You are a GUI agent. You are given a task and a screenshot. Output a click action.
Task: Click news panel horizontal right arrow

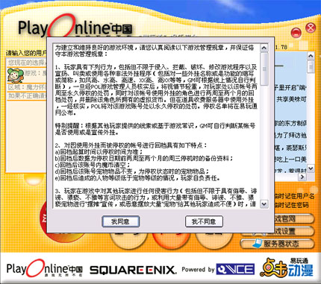pos(302,177)
